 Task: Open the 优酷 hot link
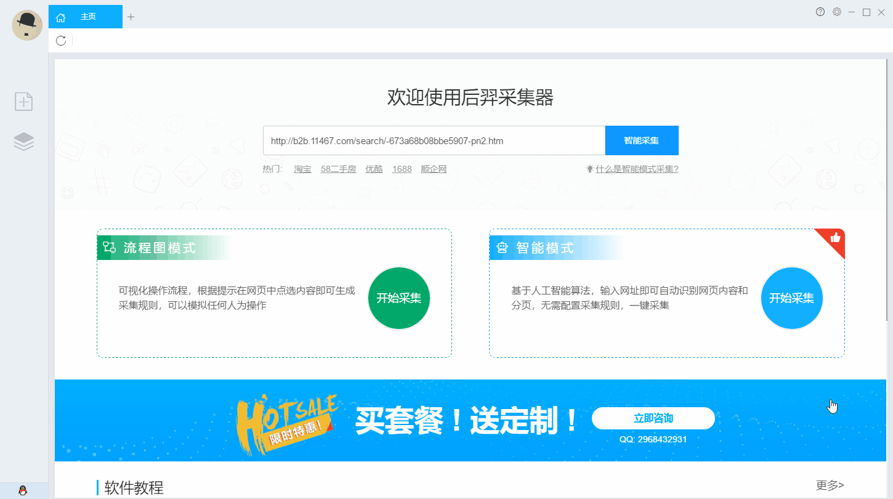tap(374, 169)
